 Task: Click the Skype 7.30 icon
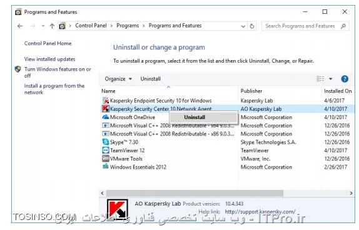[106, 142]
